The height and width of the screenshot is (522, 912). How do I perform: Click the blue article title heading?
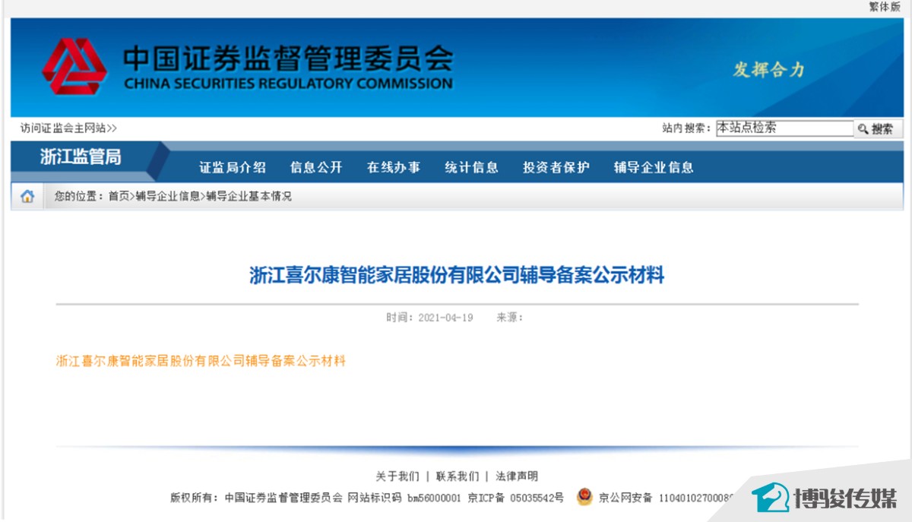[x=457, y=275]
